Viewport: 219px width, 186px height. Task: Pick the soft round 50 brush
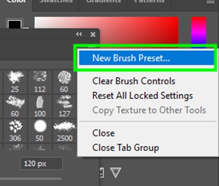click(40, 131)
